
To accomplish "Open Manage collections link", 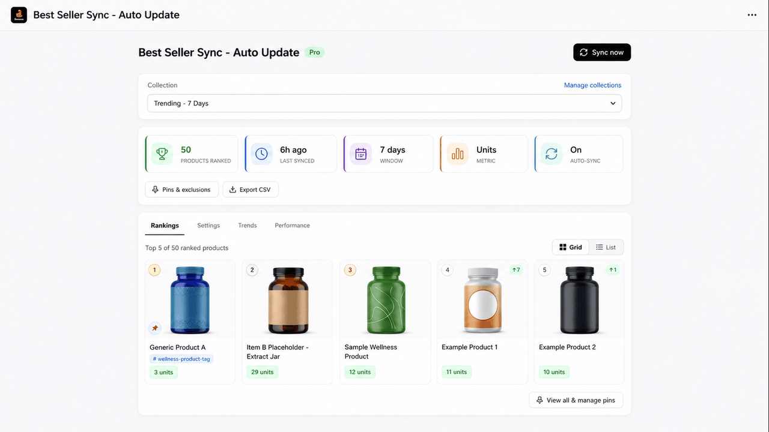I will click(x=592, y=85).
